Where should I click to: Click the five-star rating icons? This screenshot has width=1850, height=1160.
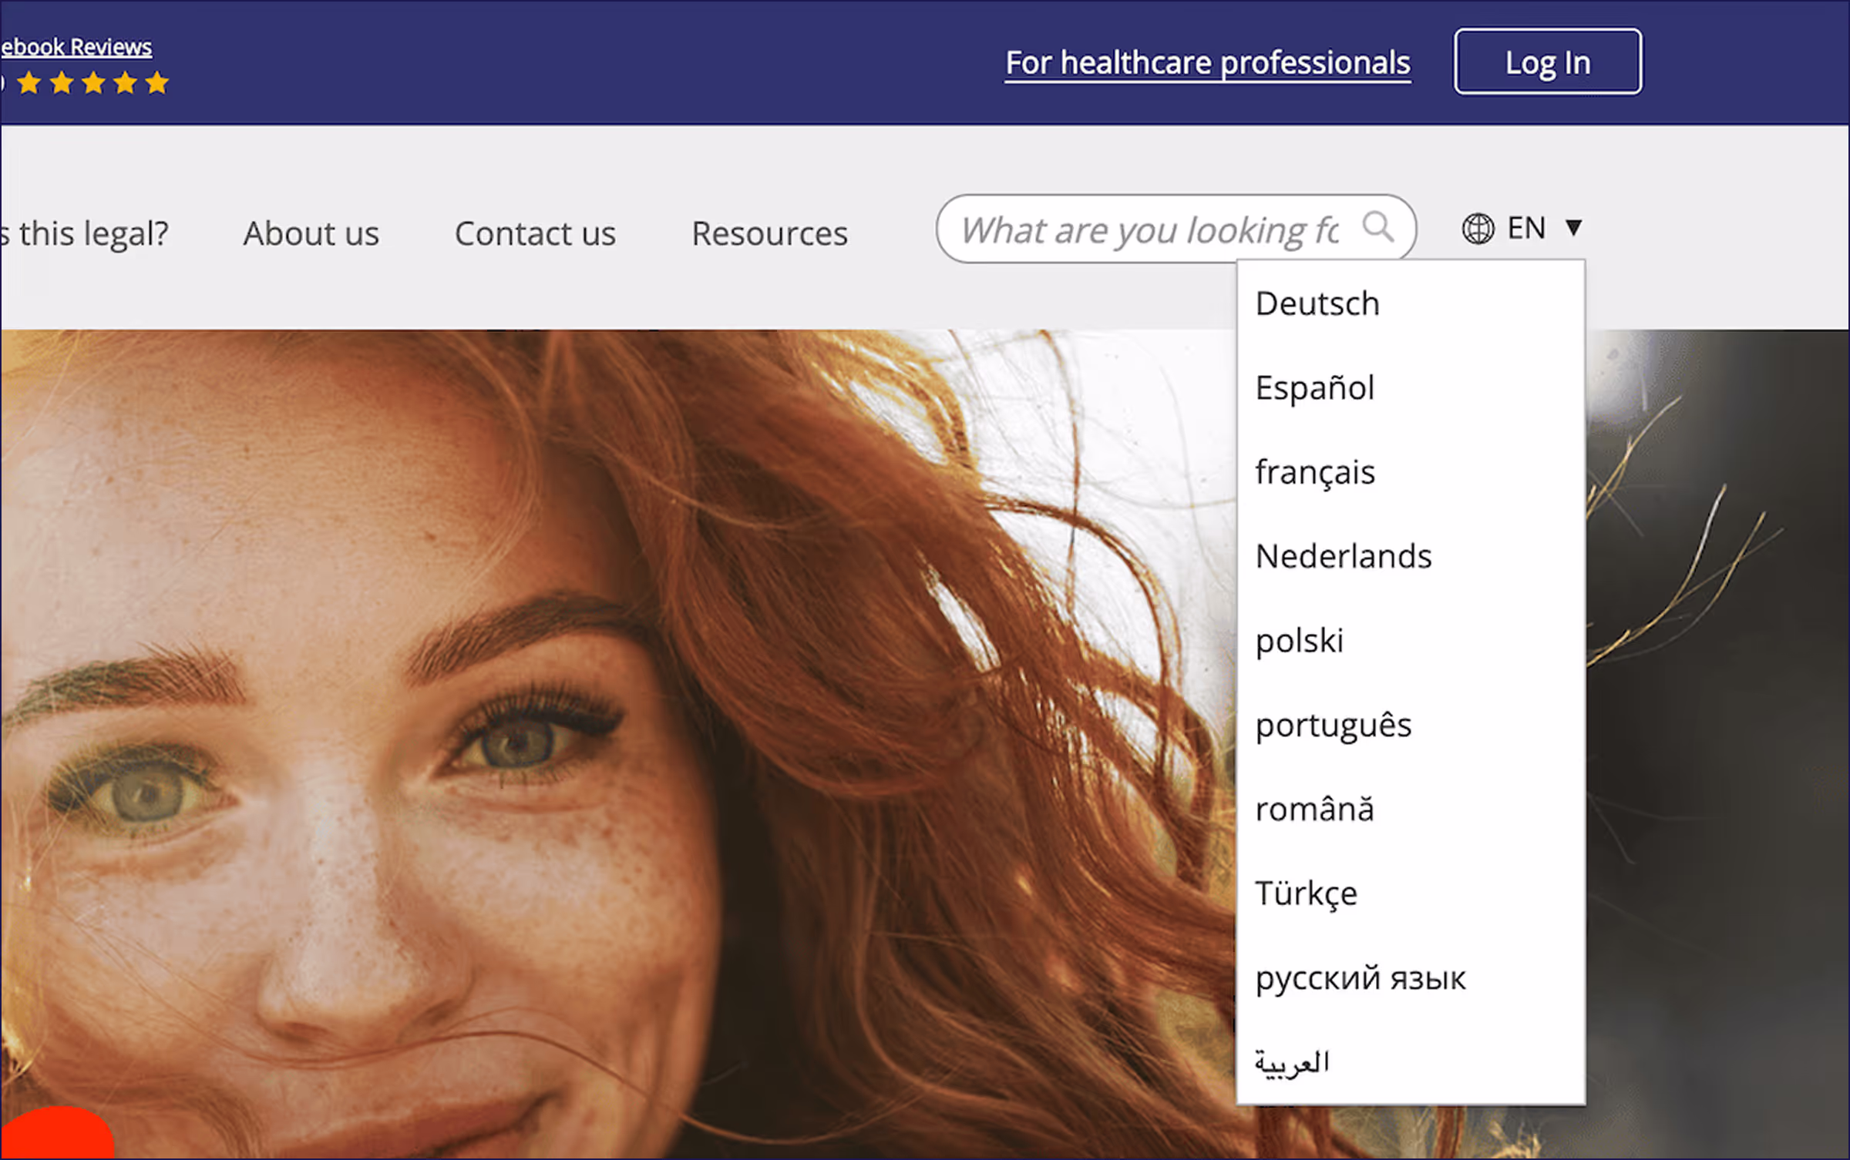click(92, 82)
